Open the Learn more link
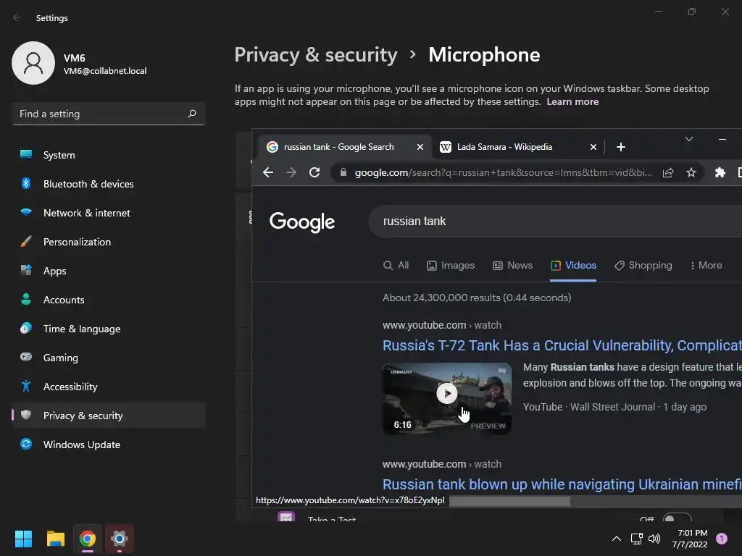Viewport: 742px width, 556px height. (572, 101)
